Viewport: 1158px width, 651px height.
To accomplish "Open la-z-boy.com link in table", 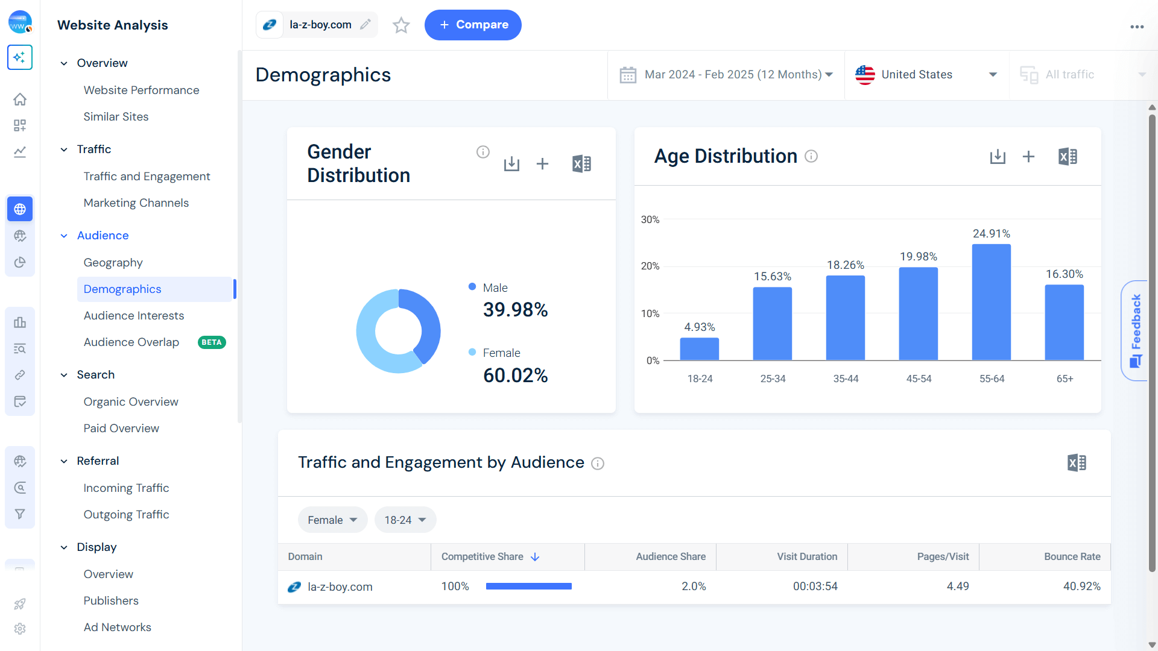I will tap(340, 587).
